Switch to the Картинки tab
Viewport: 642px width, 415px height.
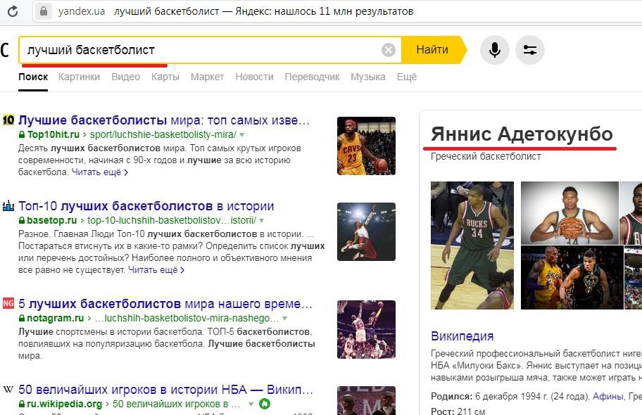pyautogui.click(x=79, y=77)
